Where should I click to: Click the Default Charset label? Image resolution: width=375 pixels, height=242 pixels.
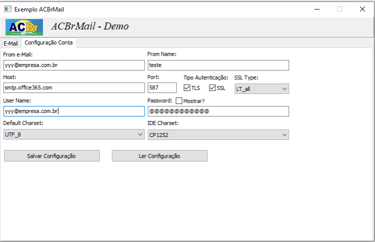tap(23, 123)
